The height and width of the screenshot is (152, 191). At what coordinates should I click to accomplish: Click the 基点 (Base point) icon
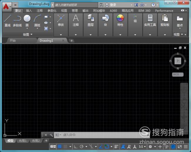point(180,19)
